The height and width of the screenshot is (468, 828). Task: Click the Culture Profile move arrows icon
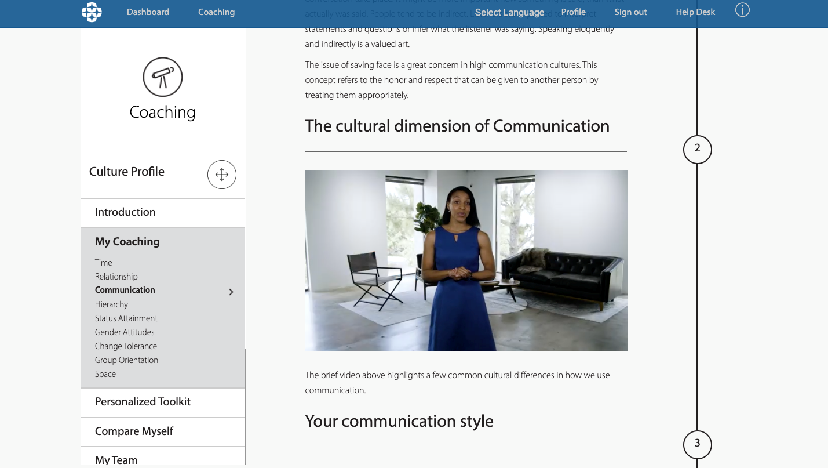222,175
